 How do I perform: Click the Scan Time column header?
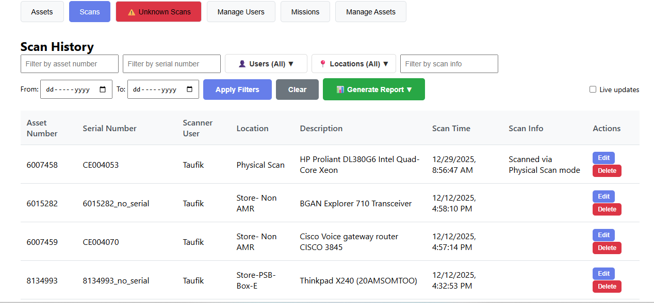(451, 129)
